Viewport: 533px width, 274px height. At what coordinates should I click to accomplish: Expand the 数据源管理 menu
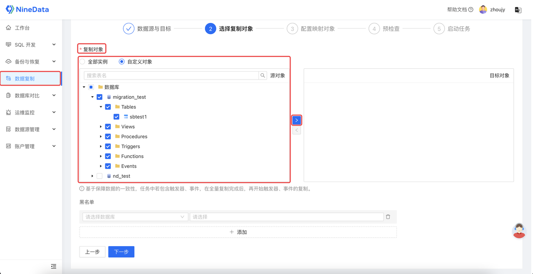click(31, 130)
